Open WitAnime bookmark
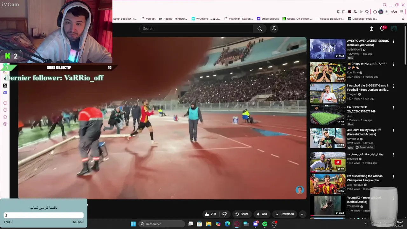Viewport: 407px width, 229px height. click(206, 19)
